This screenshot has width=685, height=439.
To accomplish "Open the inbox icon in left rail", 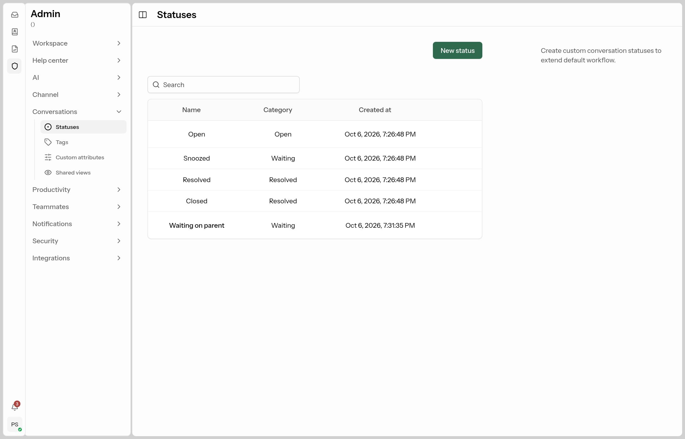I will 15,15.
